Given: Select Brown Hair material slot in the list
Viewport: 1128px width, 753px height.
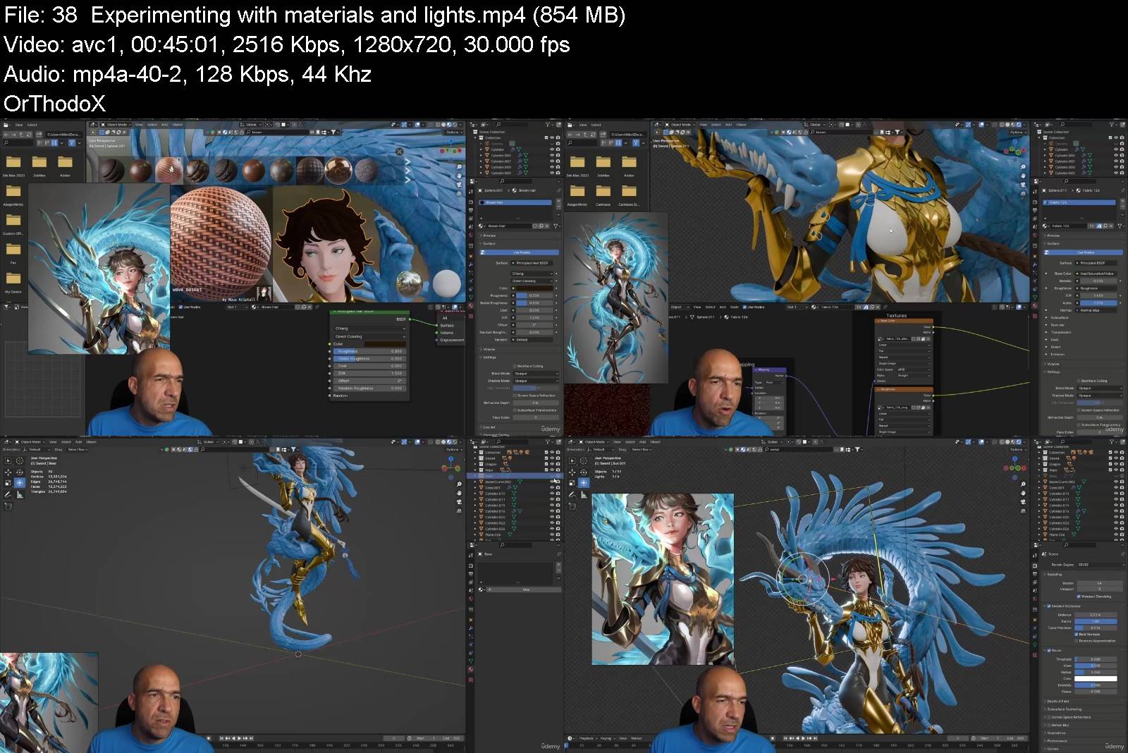Looking at the screenshot, I should (515, 202).
